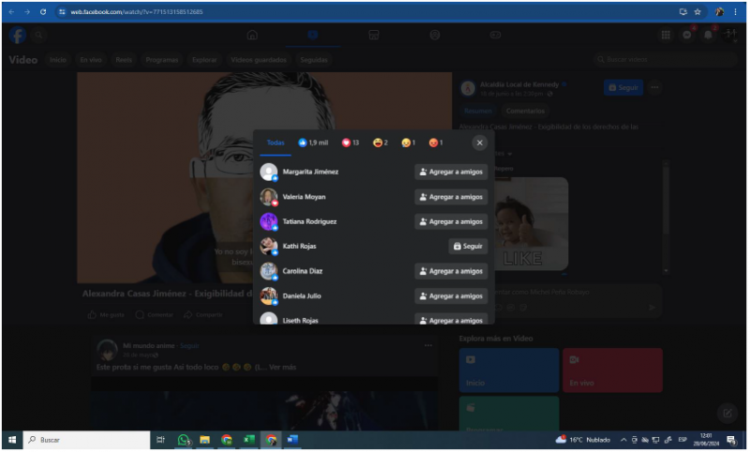Reload the Facebook page
The width and height of the screenshot is (750, 452).
tap(43, 12)
